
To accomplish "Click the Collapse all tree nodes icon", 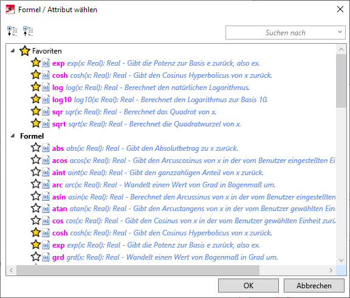I will coord(28,31).
